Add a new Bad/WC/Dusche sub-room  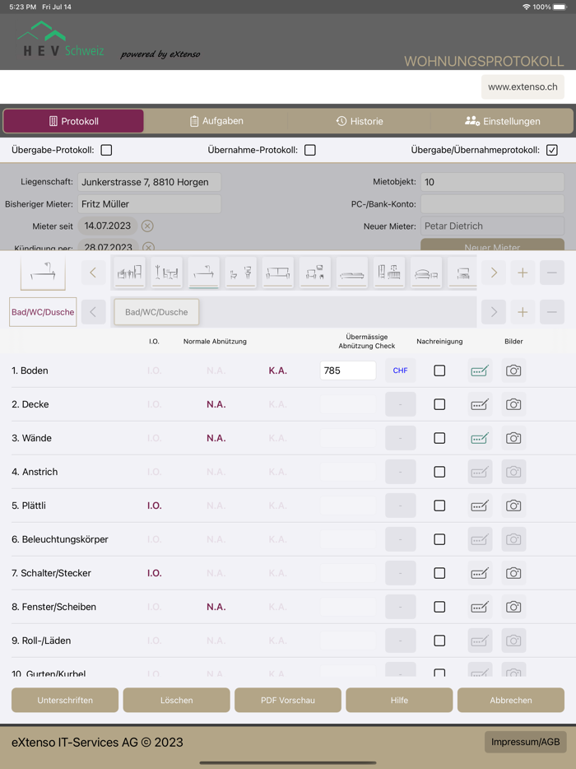tap(523, 312)
